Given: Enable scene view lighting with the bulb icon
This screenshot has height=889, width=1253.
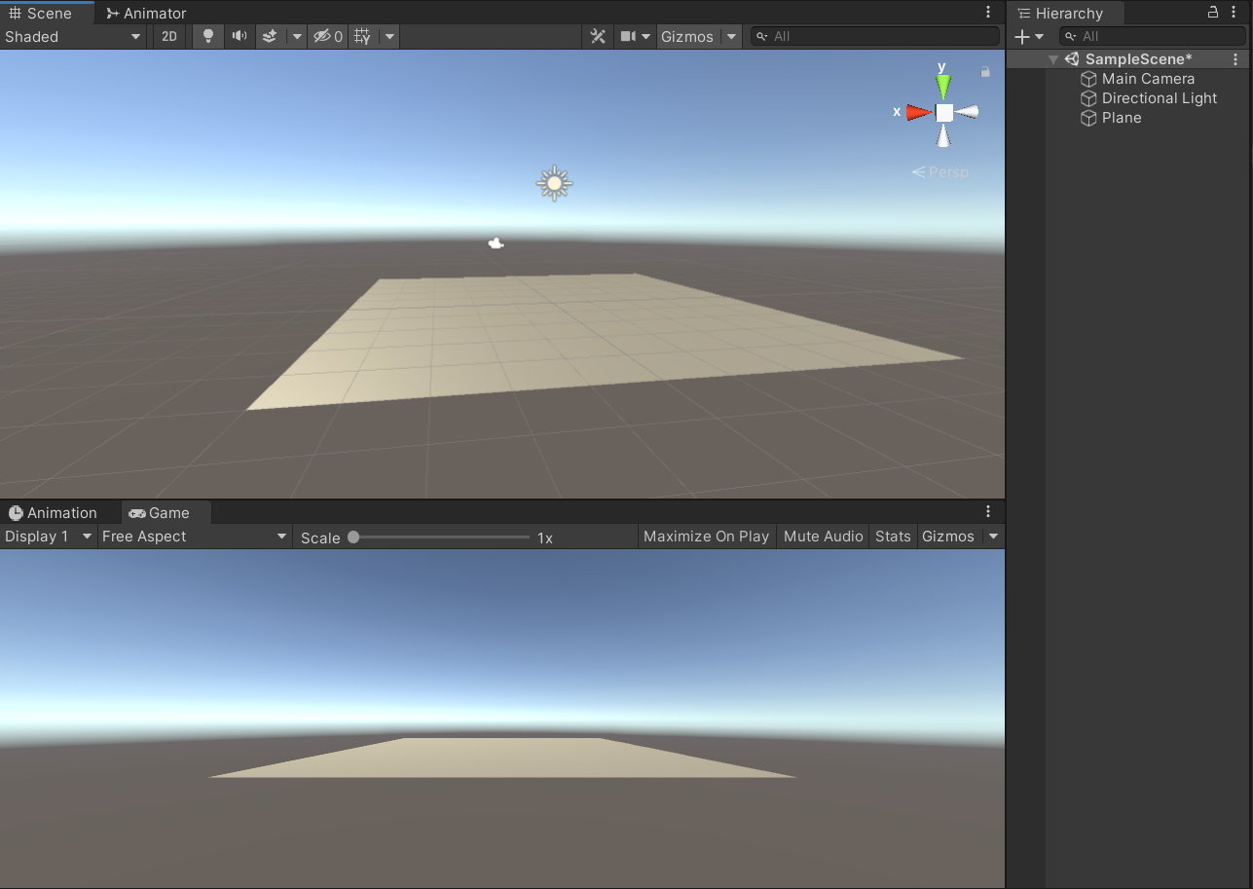Looking at the screenshot, I should click(207, 36).
